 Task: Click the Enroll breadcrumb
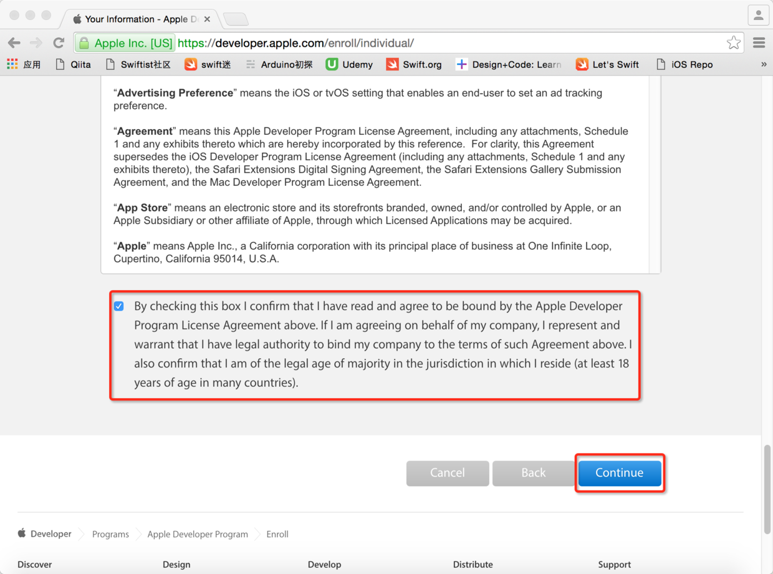point(277,535)
